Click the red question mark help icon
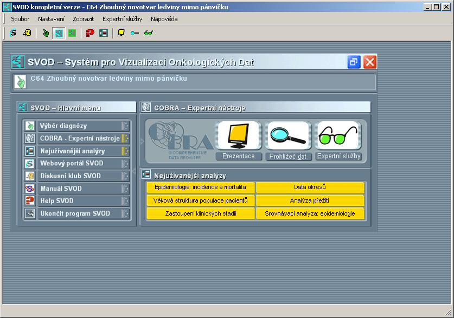This screenshot has width=454, height=318. 90,33
